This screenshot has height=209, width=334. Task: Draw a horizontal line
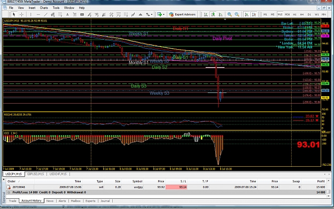click(x=38, y=14)
